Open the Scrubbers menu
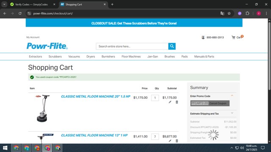 click(x=55, y=57)
